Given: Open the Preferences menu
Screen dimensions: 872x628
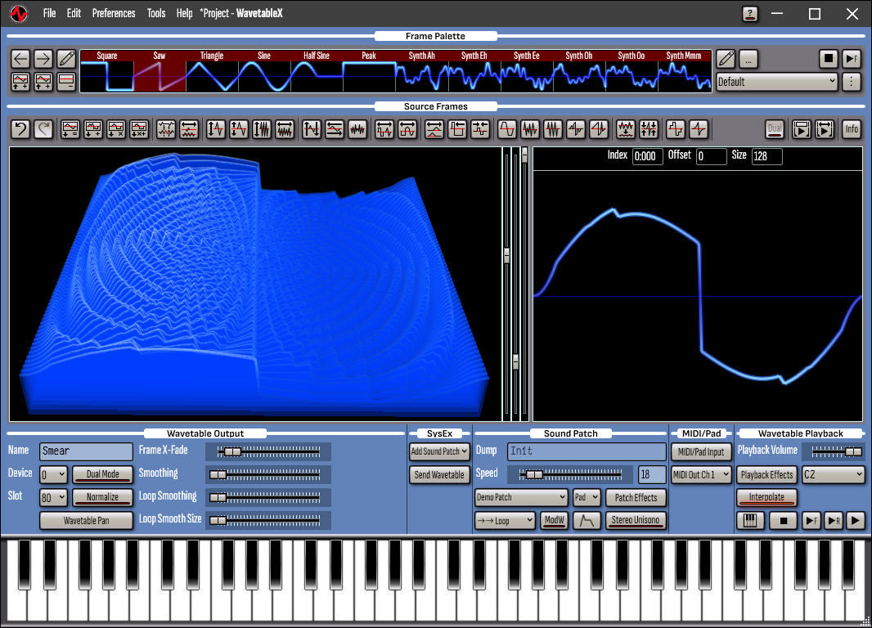Looking at the screenshot, I should coord(114,13).
